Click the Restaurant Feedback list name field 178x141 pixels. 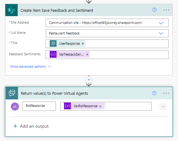[x=107, y=33]
